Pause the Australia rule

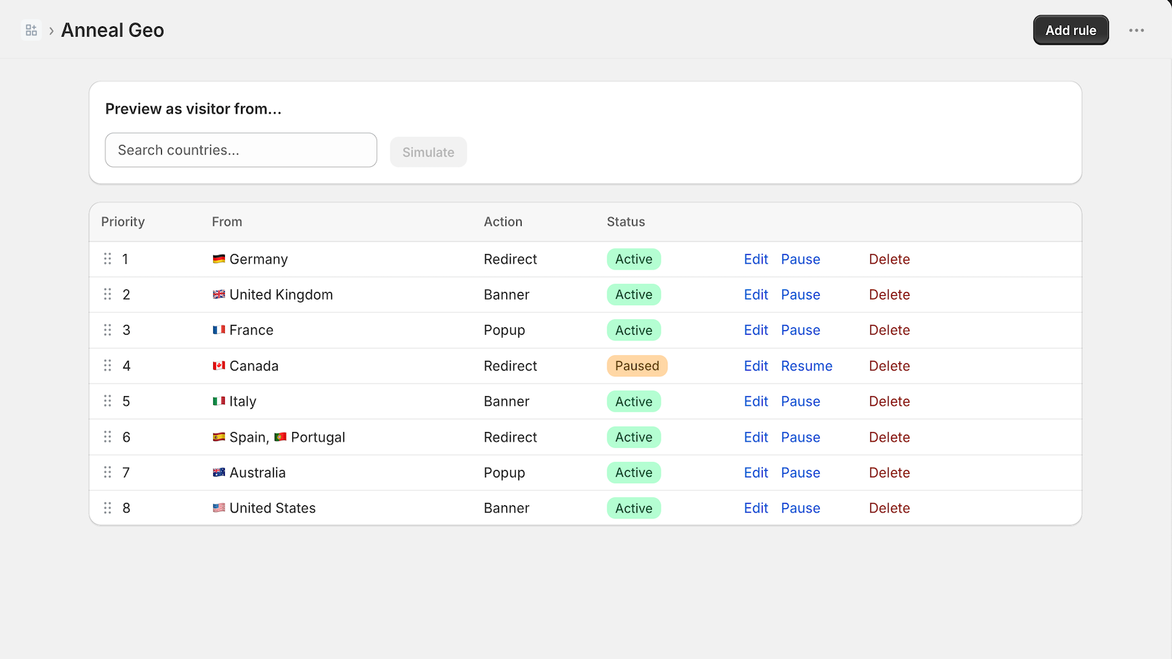pos(801,472)
